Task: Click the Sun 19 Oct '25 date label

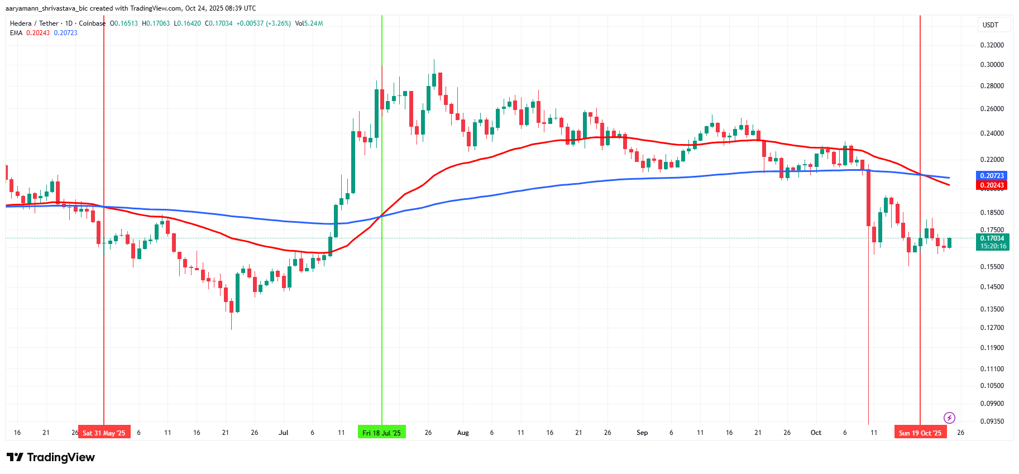Action: [x=920, y=433]
